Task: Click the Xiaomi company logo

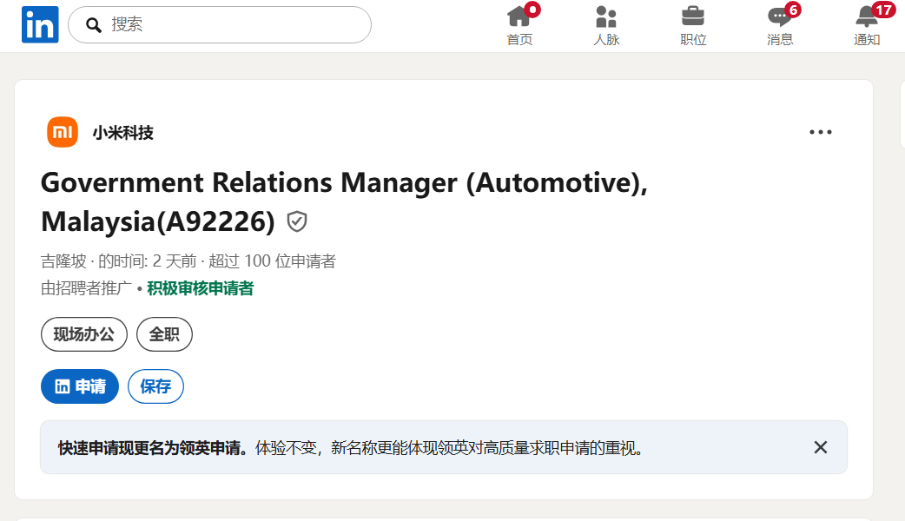Action: coord(63,132)
